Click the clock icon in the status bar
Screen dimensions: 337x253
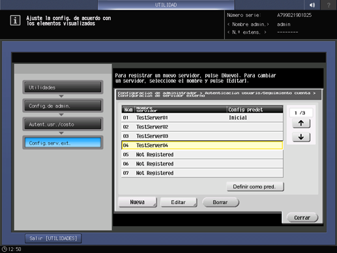[4, 249]
